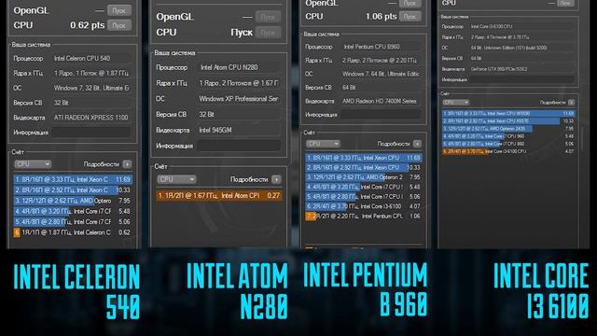This screenshot has width=597, height=336.
Task: Run the OpenGL test in the Atom N280 panel
Action: click(268, 17)
